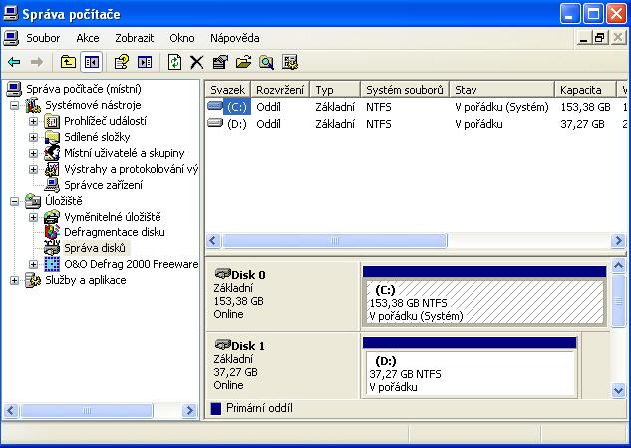Click the Back arrow toolbar icon
The image size is (631, 448).
tap(14, 62)
